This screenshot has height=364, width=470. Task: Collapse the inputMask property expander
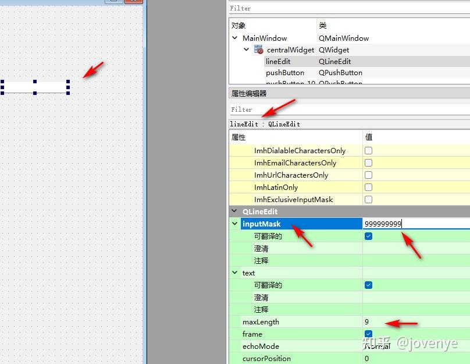tap(235, 224)
